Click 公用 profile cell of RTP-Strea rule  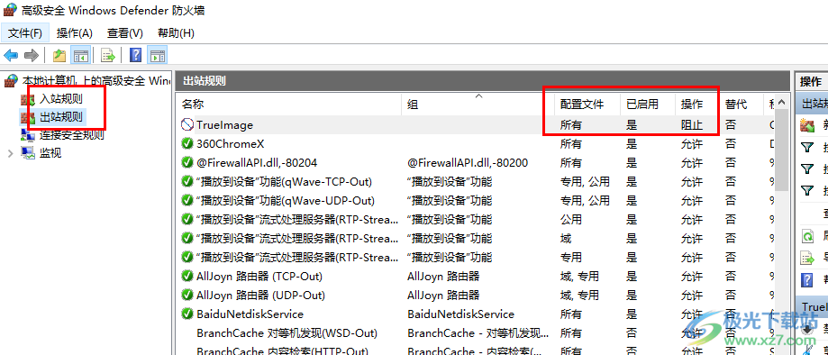(571, 219)
